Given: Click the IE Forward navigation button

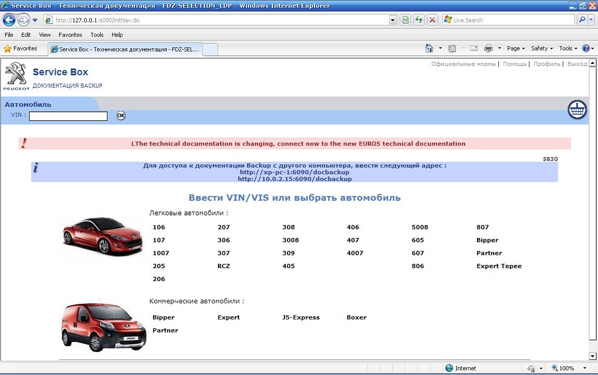Looking at the screenshot, I should click(x=24, y=20).
